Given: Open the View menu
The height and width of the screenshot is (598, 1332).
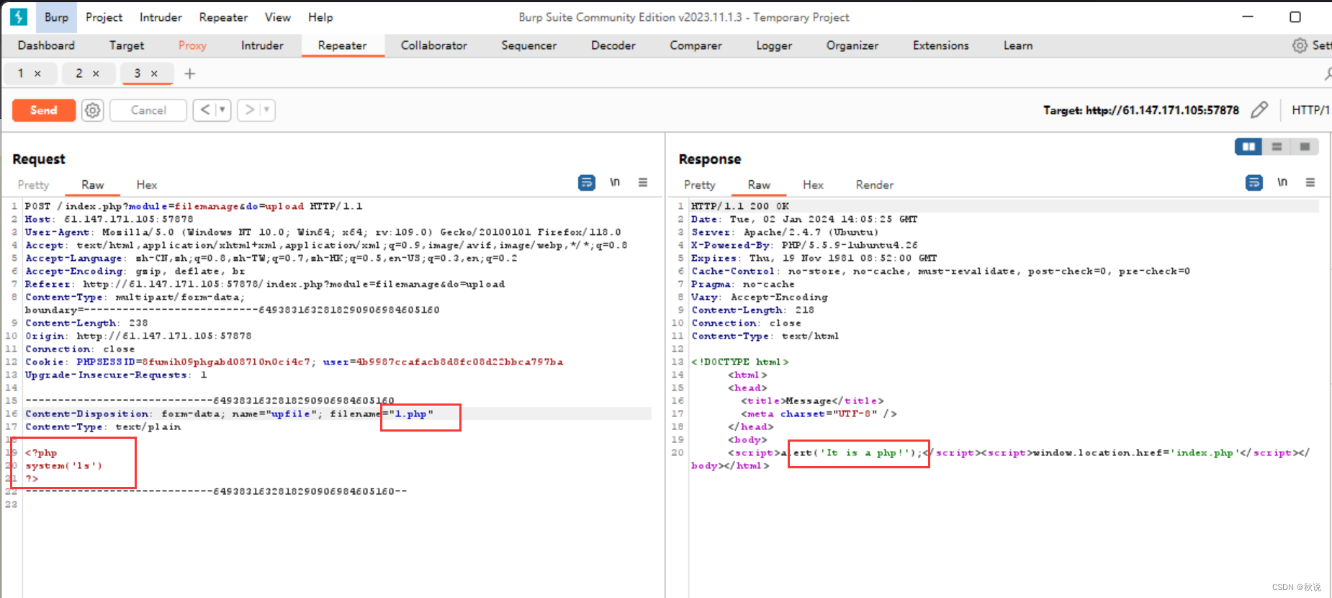Looking at the screenshot, I should coord(277,17).
